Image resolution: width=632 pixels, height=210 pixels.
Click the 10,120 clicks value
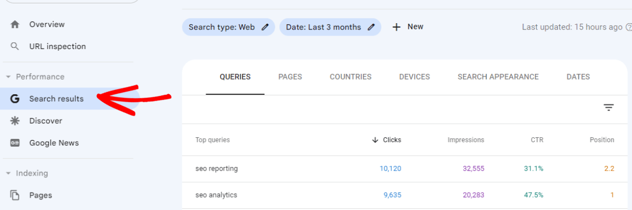[x=391, y=169]
